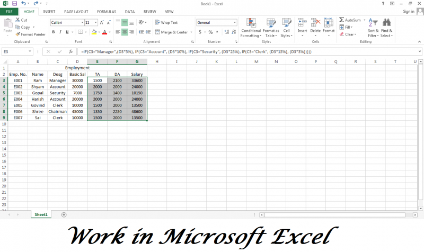Viewport: 424px width, 252px height.
Task: Cut the selected cells
Action: [21, 20]
